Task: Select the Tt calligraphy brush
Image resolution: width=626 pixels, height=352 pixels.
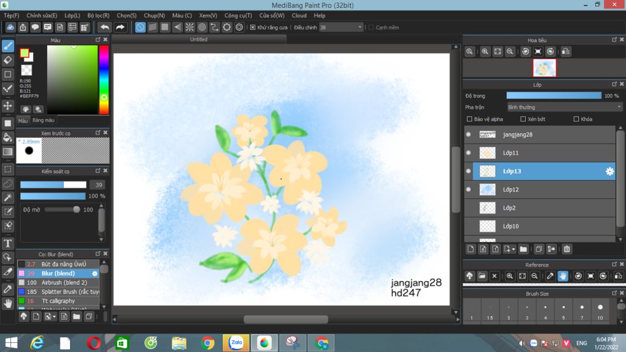Action: click(x=58, y=301)
